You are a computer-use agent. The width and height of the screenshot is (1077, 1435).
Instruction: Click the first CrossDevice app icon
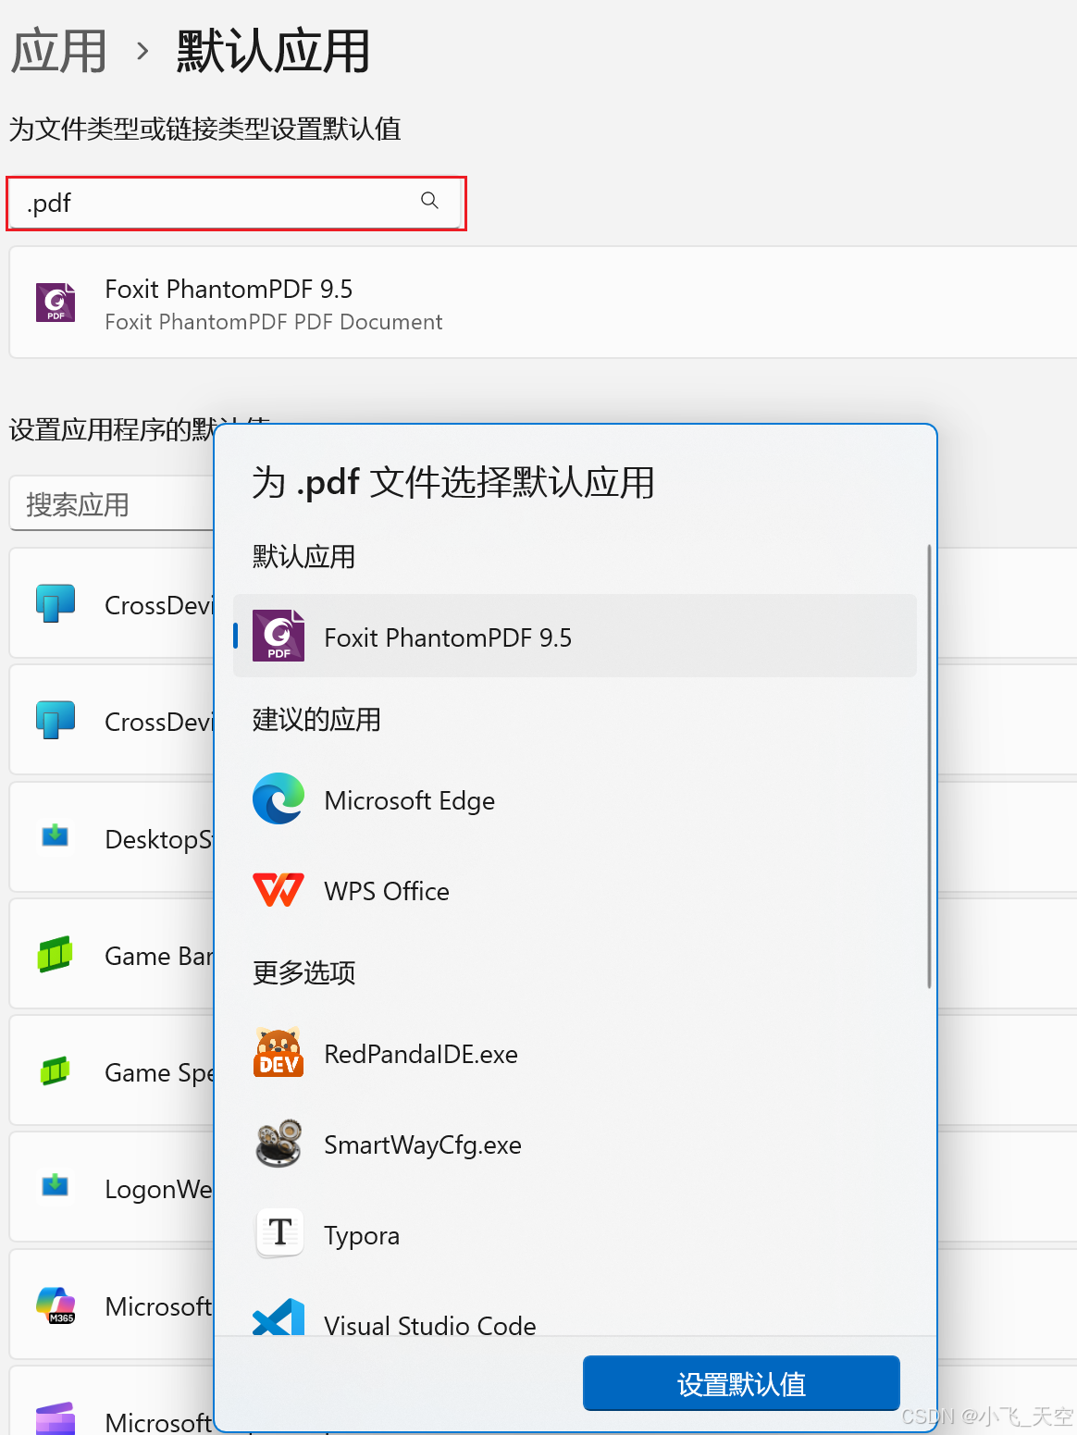pyautogui.click(x=56, y=603)
